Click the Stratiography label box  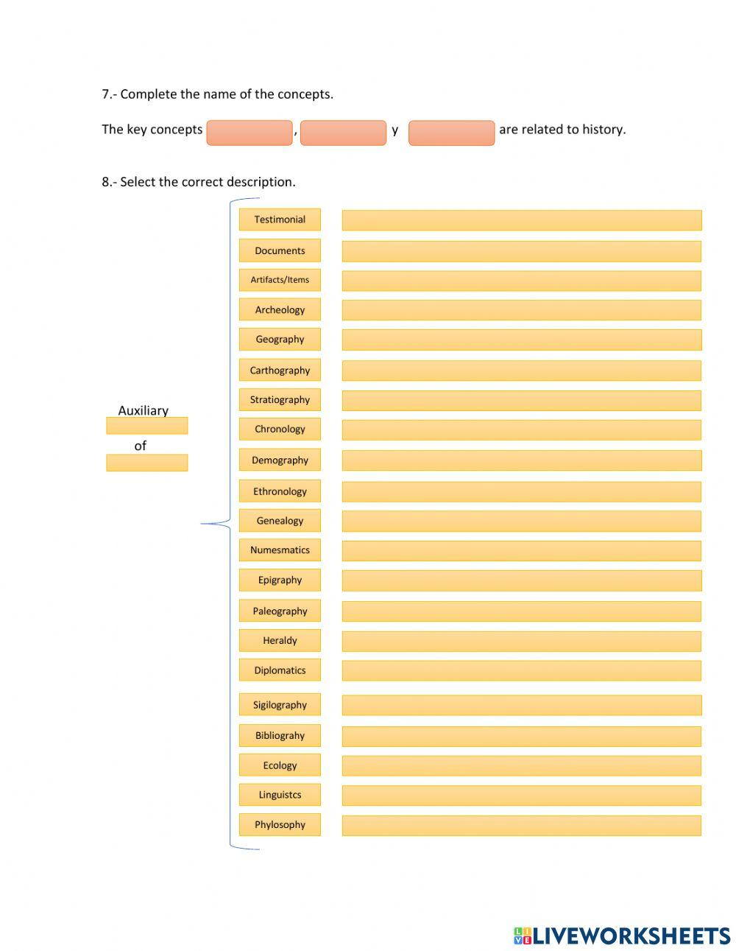(x=280, y=400)
